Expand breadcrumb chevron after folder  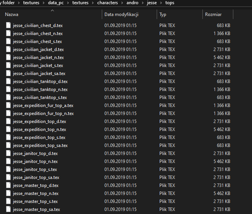pyautogui.click(x=19, y=3)
